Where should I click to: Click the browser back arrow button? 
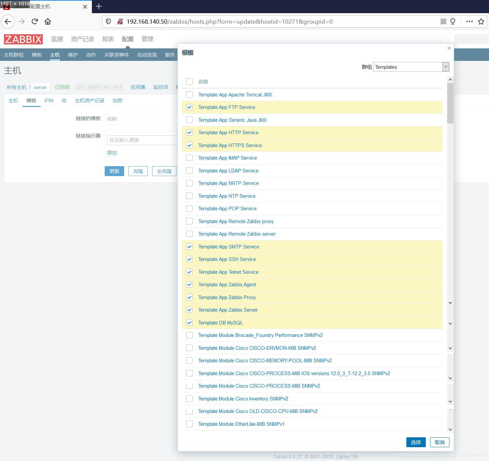point(8,22)
